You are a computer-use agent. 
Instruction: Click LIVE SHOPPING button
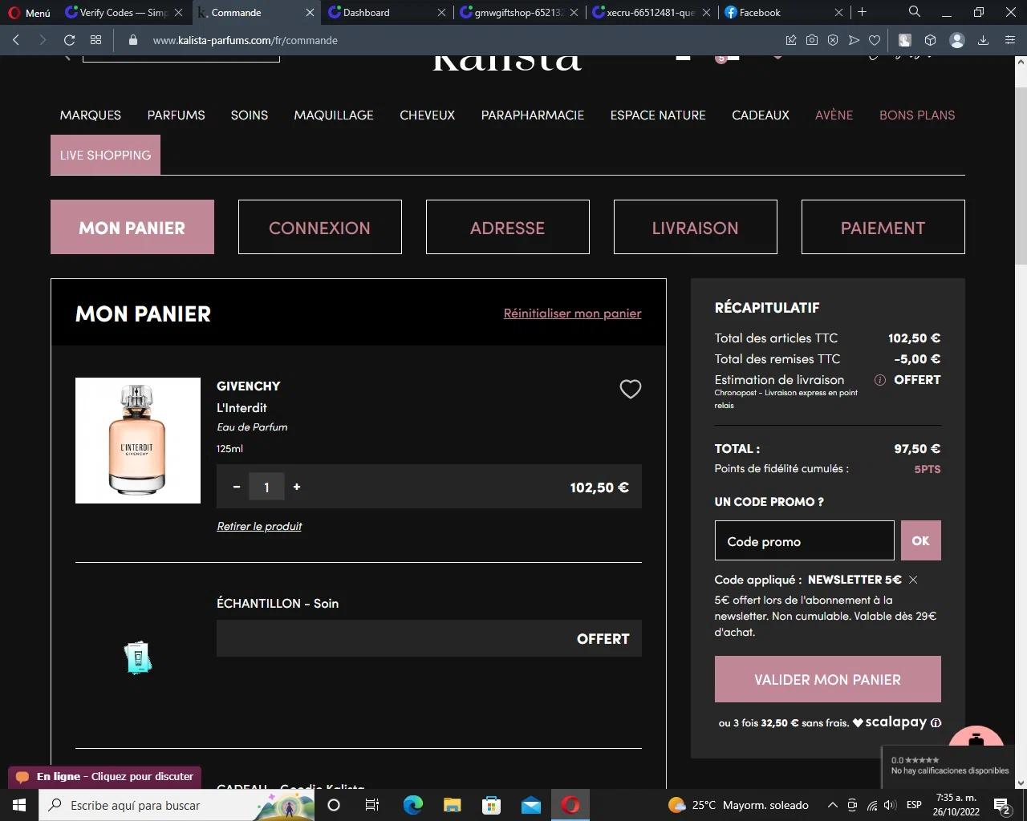tap(105, 155)
